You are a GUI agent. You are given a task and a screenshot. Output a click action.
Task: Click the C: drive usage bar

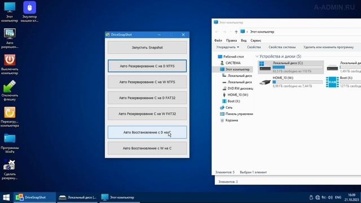[297, 67]
